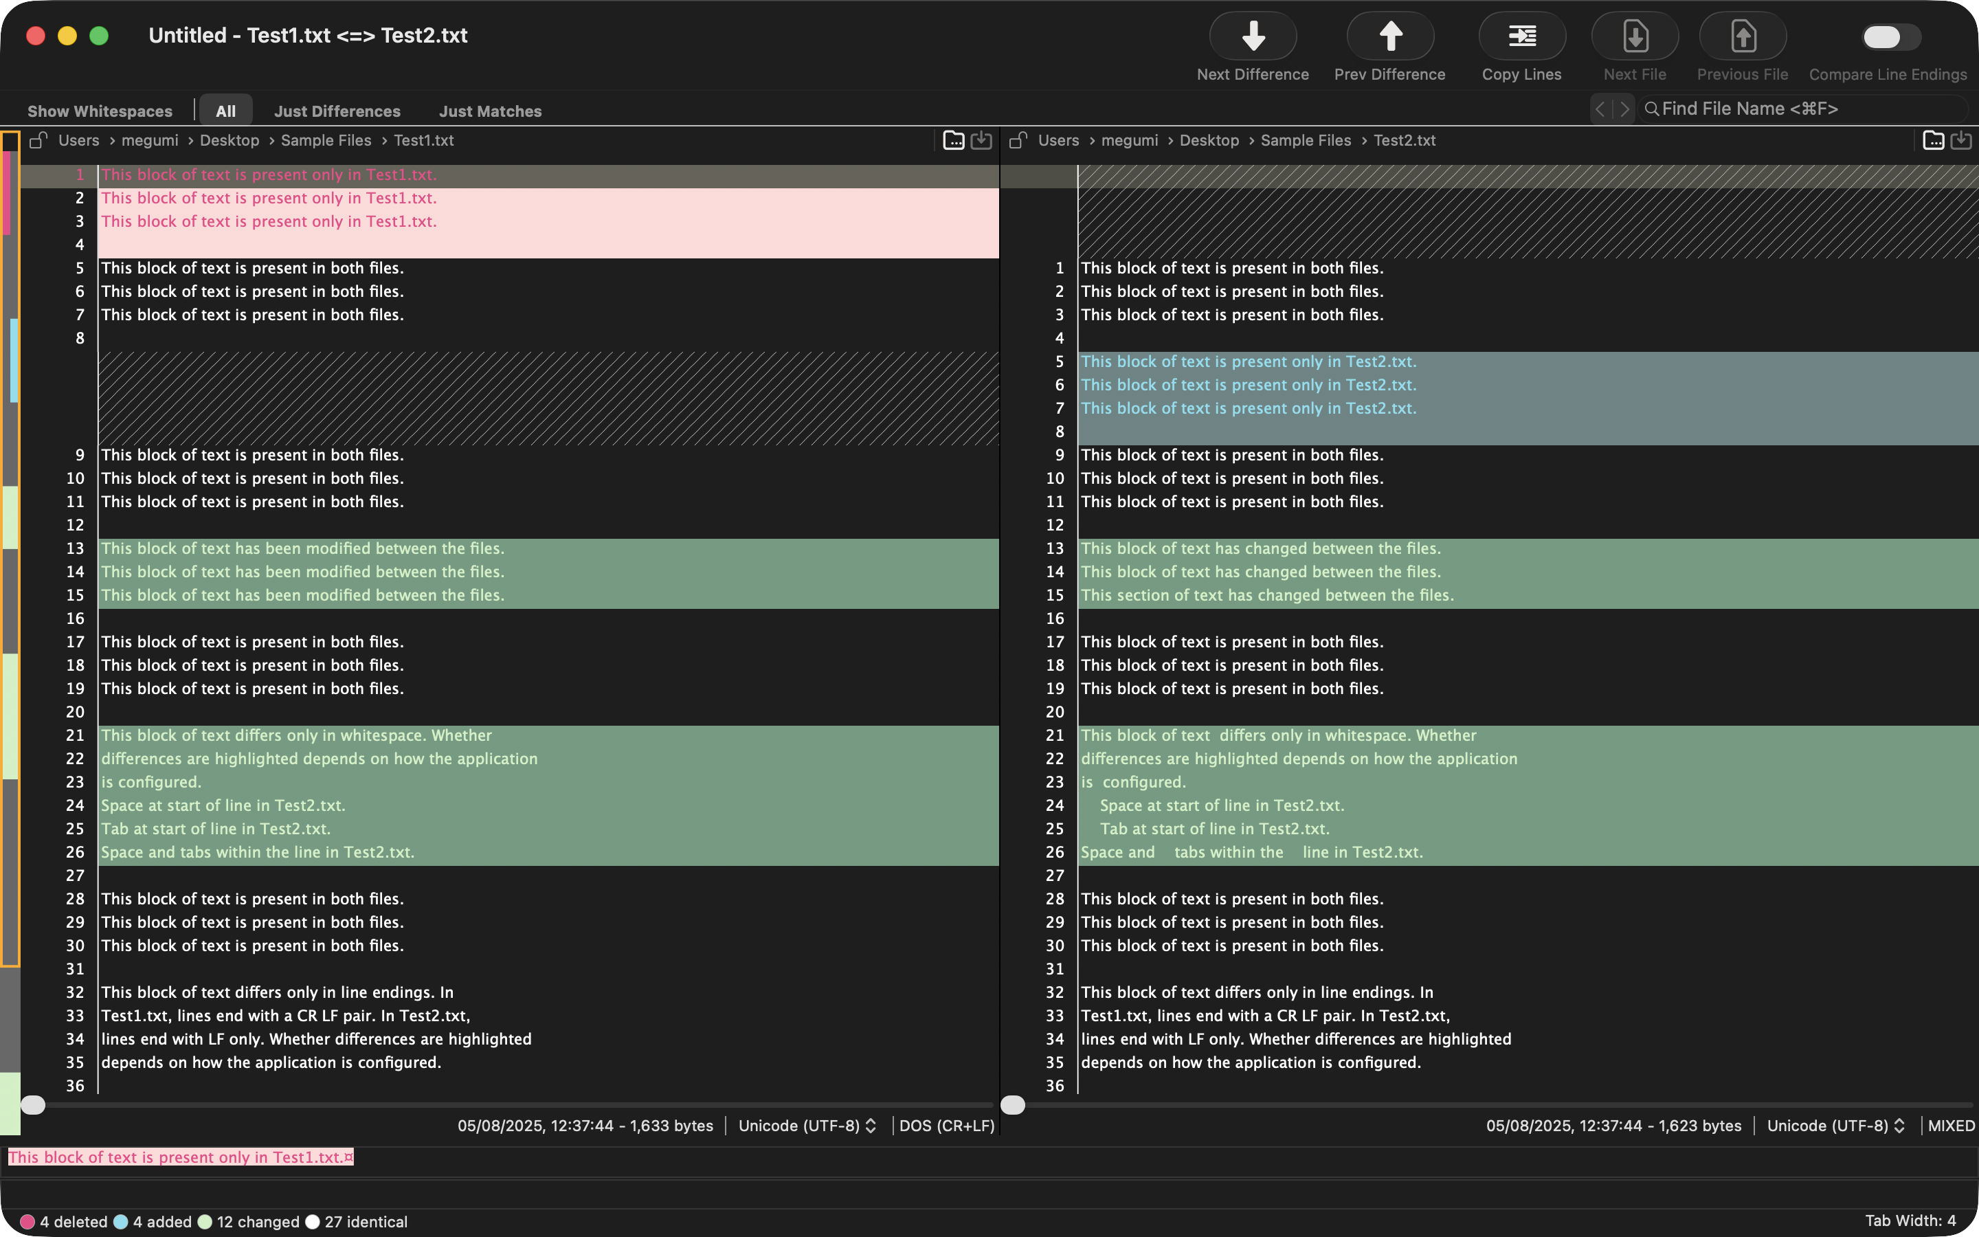Viewport: 1979px width, 1237px height.
Task: Toggle lock icon for Test1.txt pane
Action: point(38,140)
